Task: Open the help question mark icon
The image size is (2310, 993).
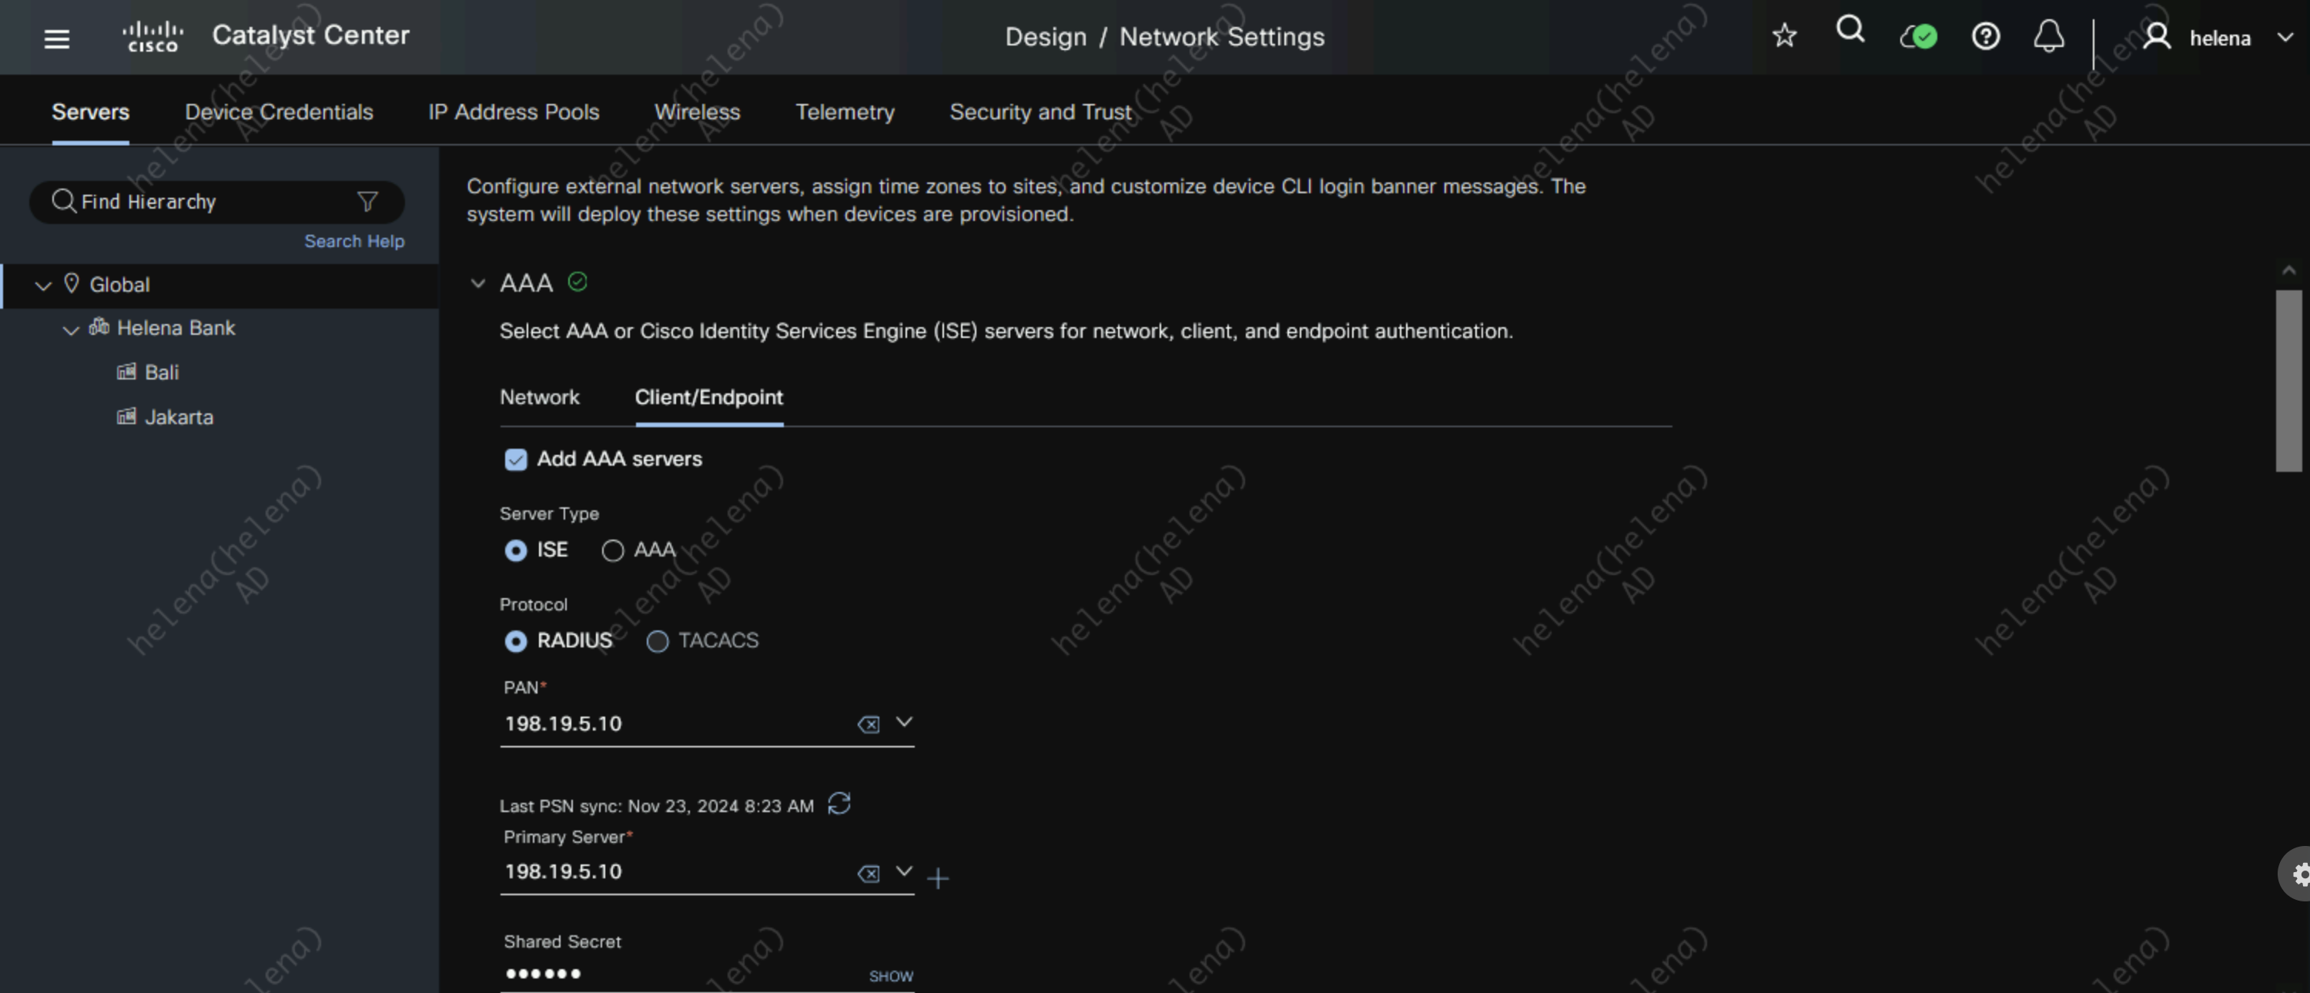Action: point(1985,37)
